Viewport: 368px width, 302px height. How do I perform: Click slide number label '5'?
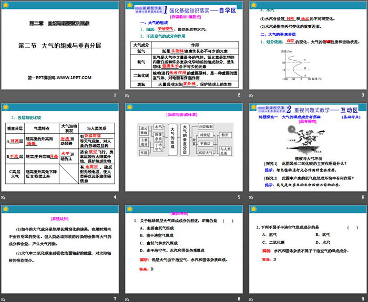(239, 197)
